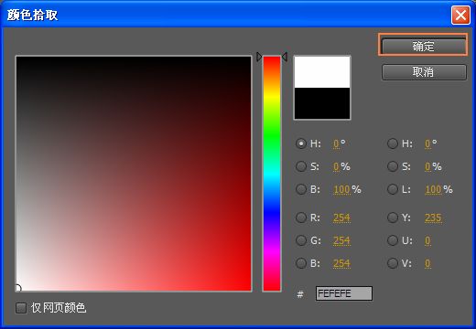Select the V radio button
476x329 pixels.
tap(393, 263)
